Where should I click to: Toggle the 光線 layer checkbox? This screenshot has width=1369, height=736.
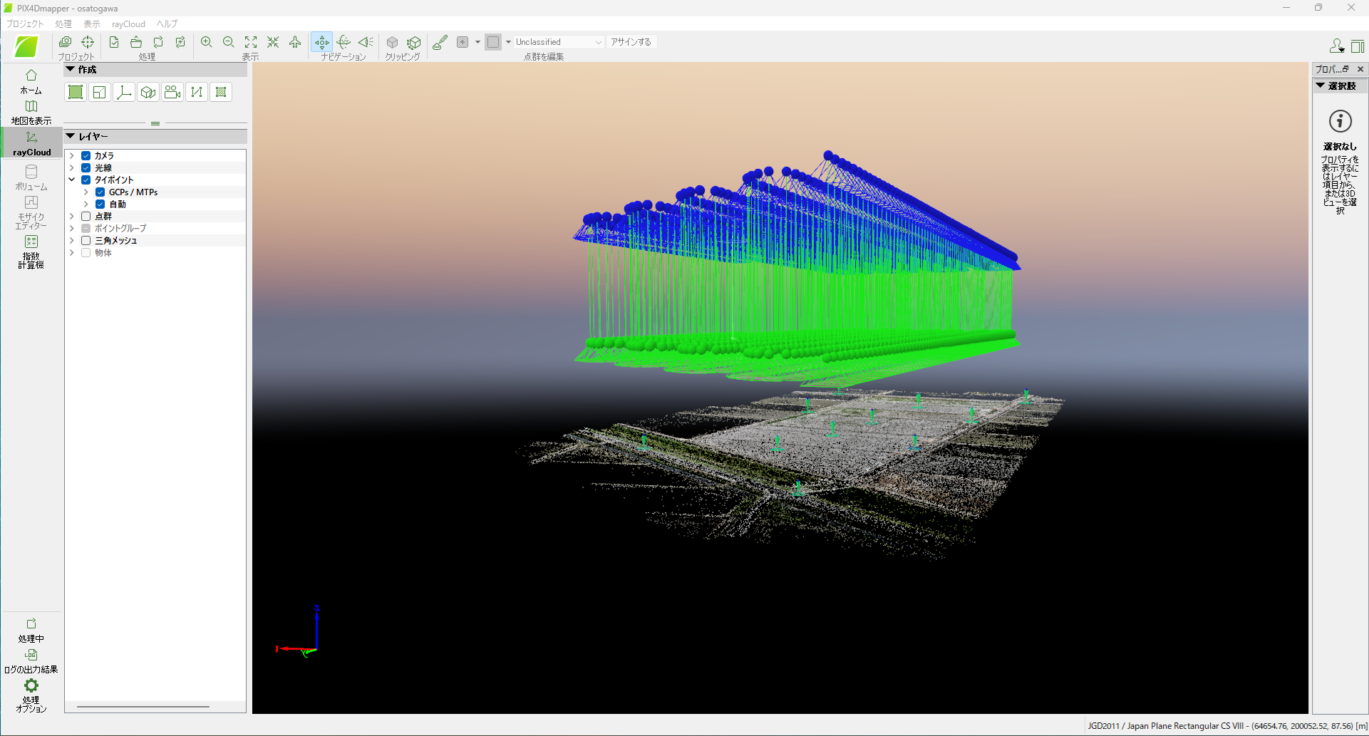[86, 167]
